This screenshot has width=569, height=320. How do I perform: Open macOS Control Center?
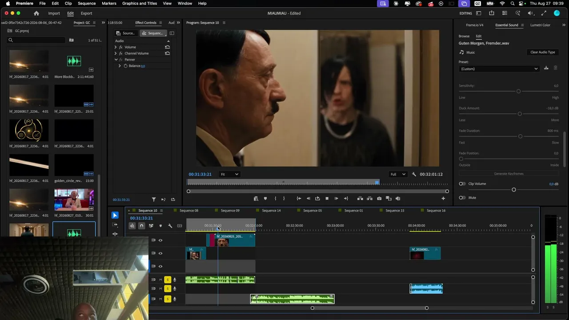tap(521, 4)
